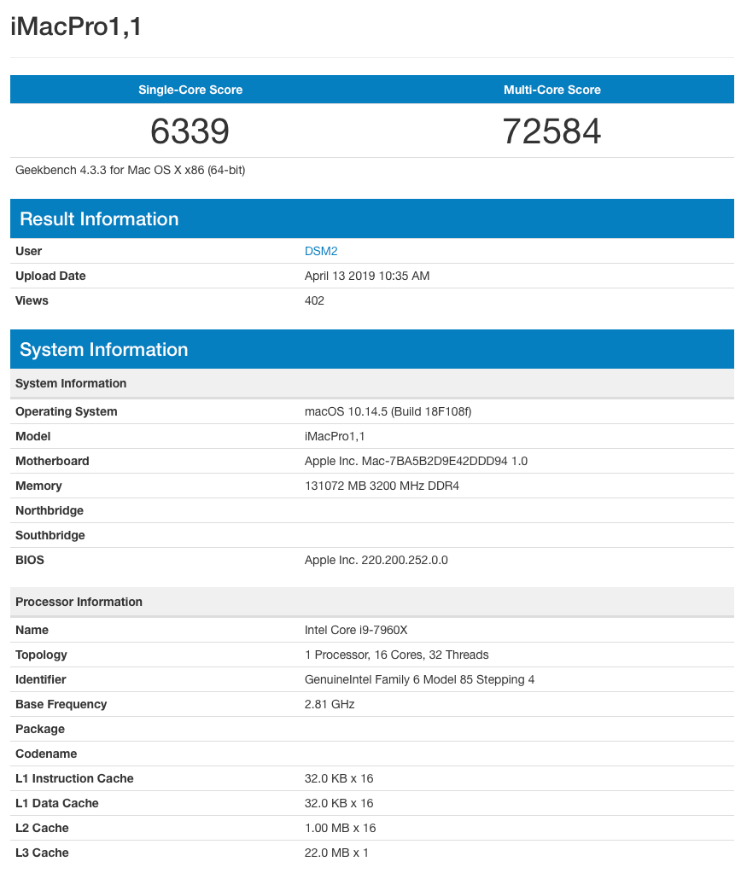Click the Memory row label
This screenshot has width=747, height=879.
(x=38, y=486)
